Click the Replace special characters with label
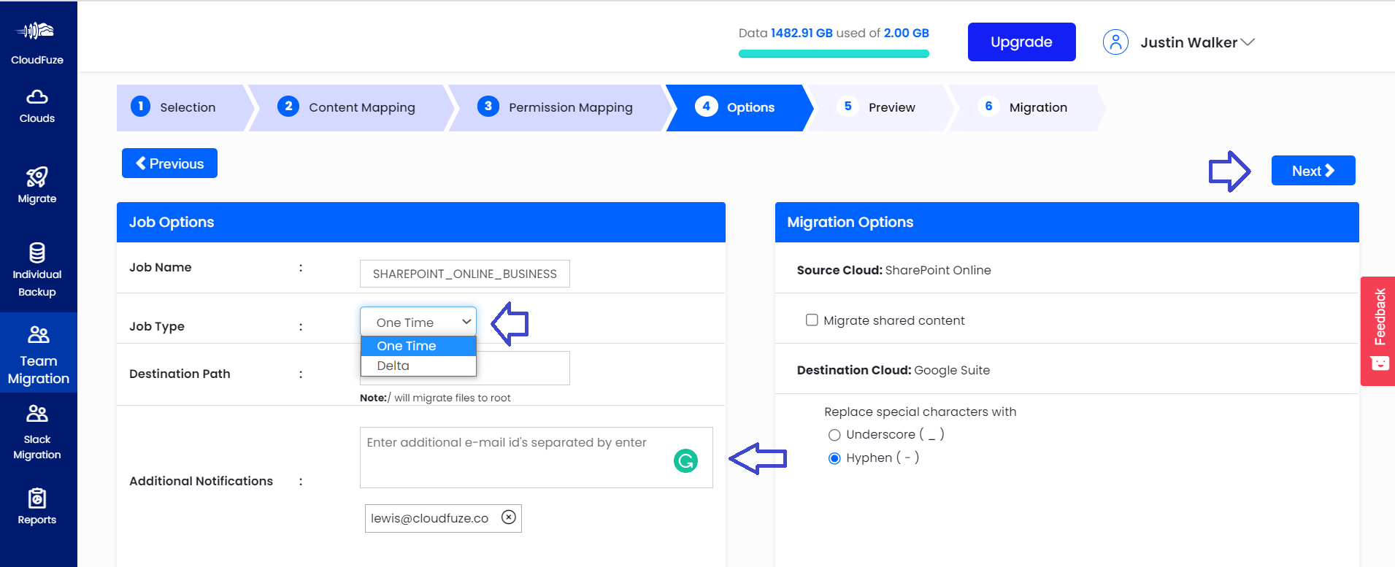1395x567 pixels. 920,412
